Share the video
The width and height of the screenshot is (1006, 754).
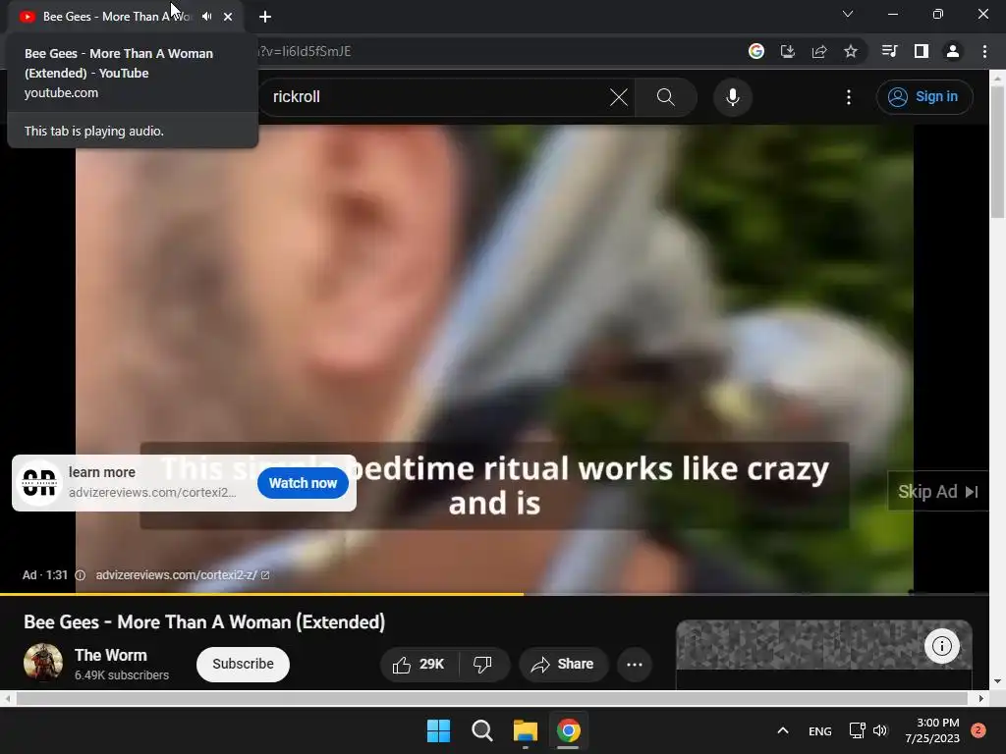pos(563,665)
